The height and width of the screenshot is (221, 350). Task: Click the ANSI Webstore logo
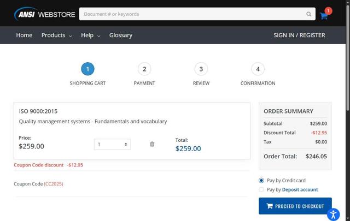(x=45, y=14)
